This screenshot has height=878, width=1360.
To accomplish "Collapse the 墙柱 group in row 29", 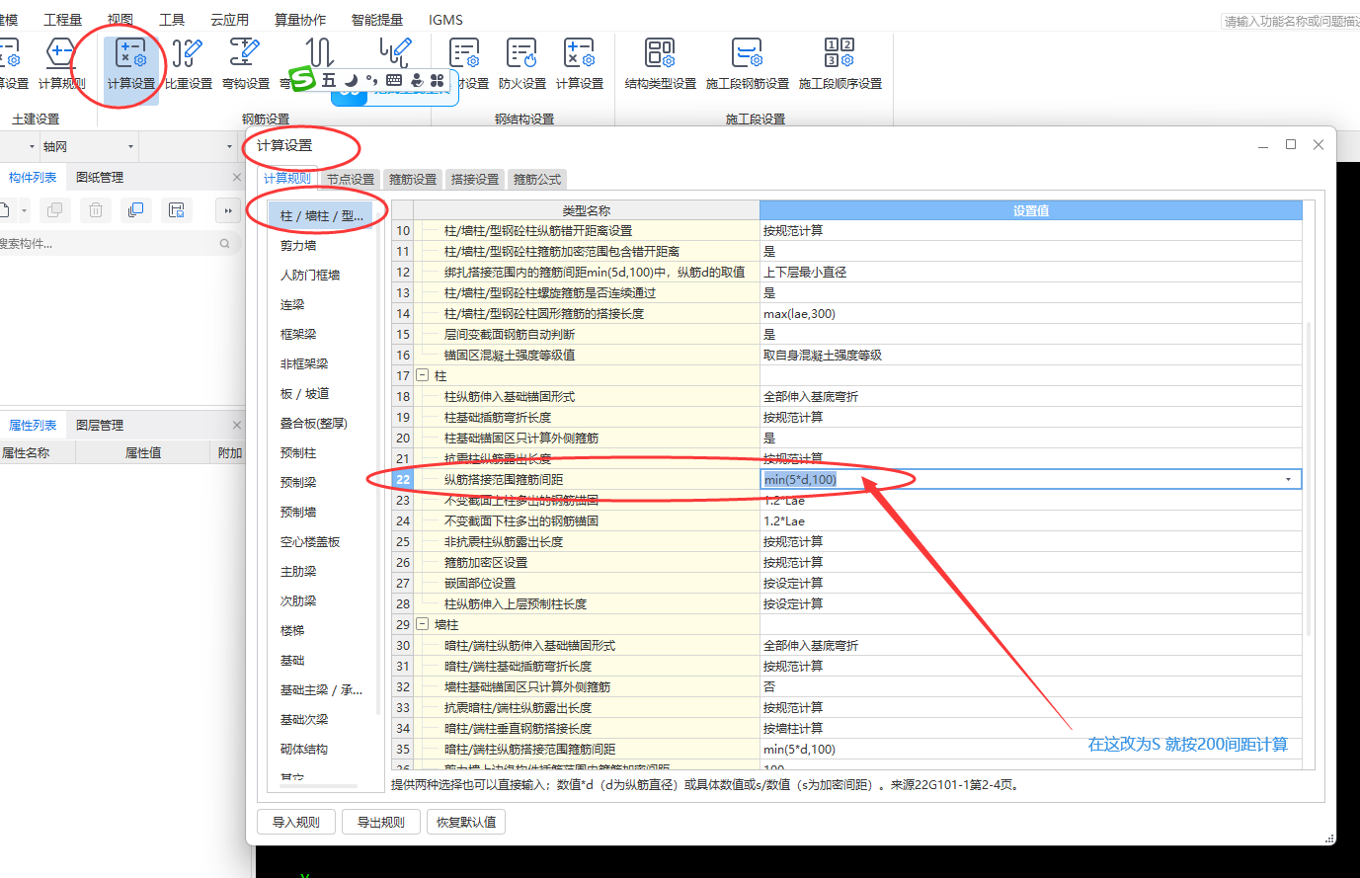I will coord(422,624).
